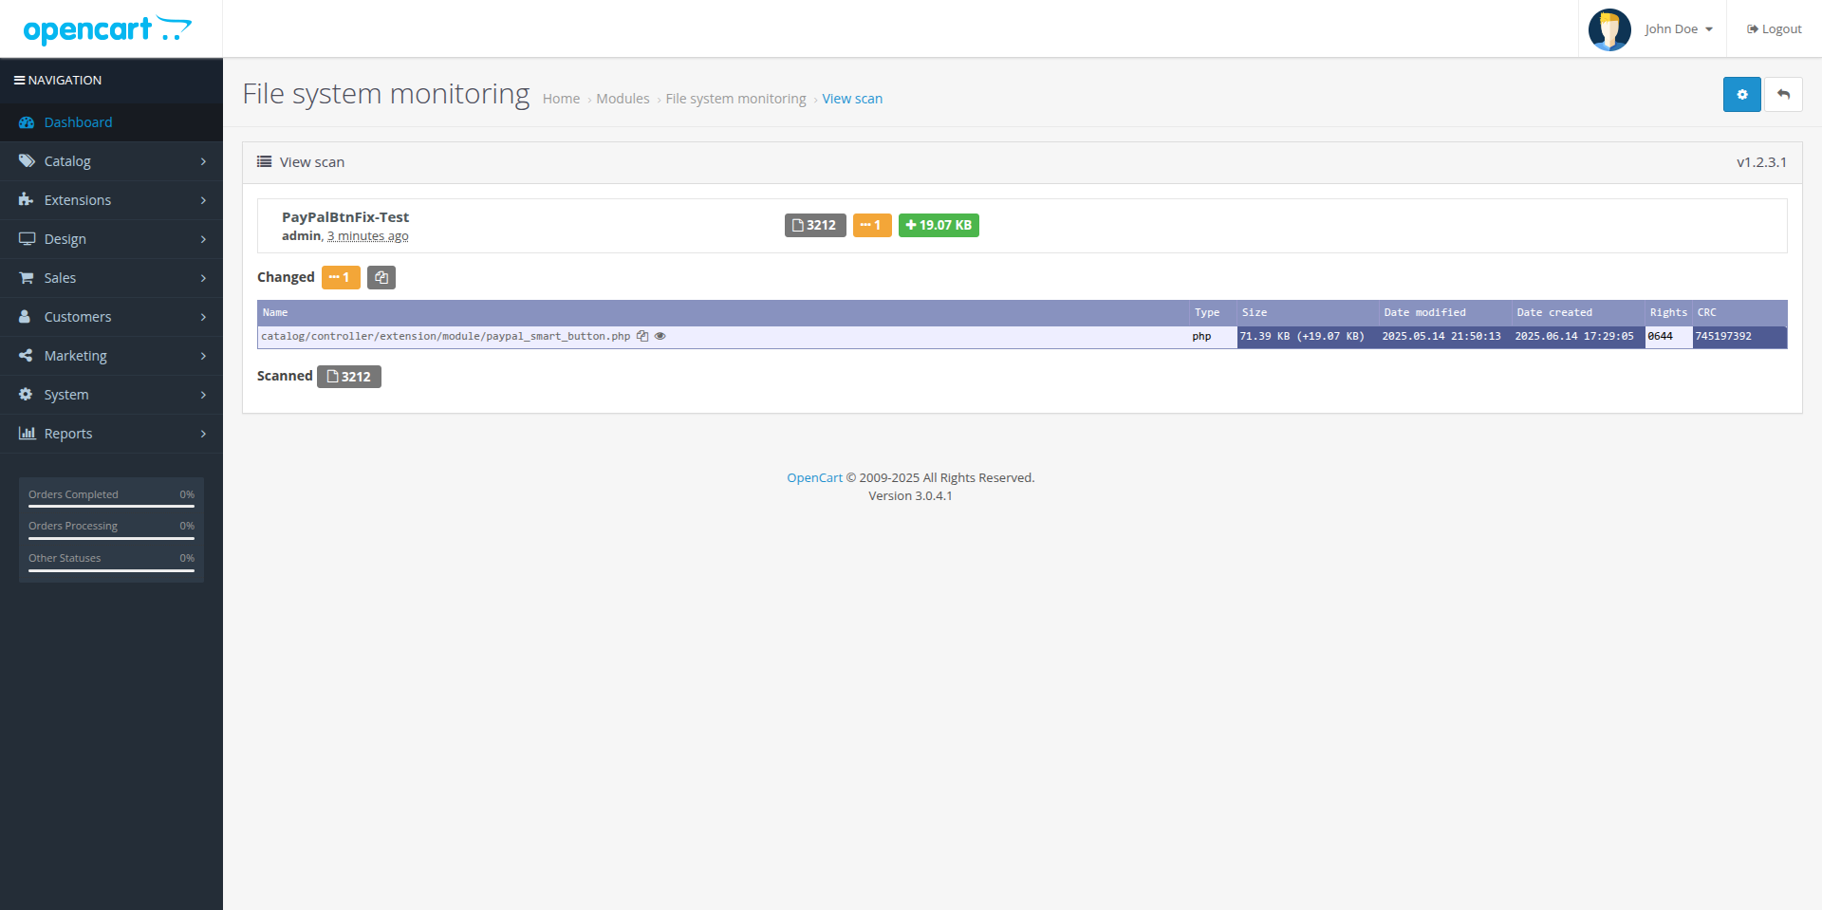Click the green 19.07 KB badge
Image resolution: width=1822 pixels, height=910 pixels.
coord(939,225)
